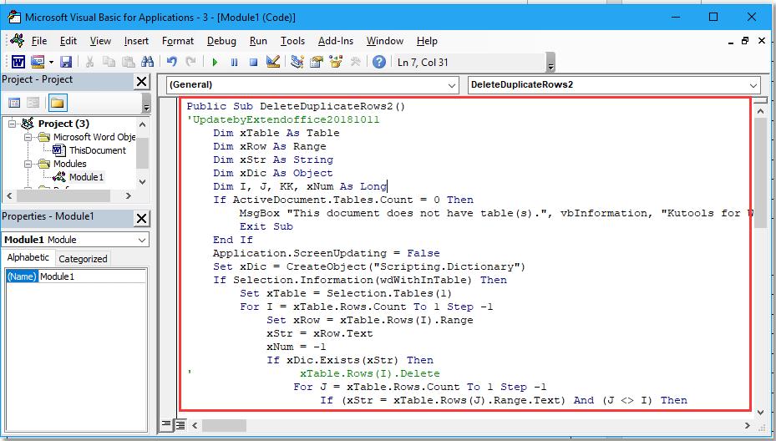Stop the macro with the Reset square icon
Screen dimensions: 776x441
click(x=253, y=63)
